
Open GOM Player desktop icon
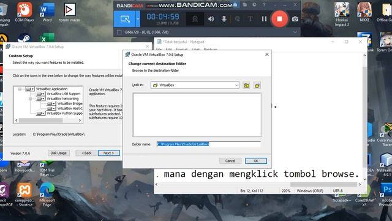click(x=24, y=12)
